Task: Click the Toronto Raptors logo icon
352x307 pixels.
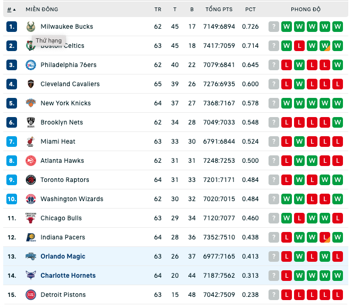Action: click(31, 180)
